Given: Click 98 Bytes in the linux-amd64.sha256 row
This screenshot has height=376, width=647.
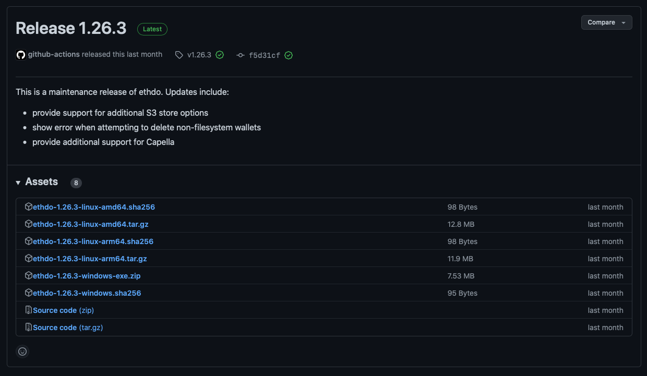Looking at the screenshot, I should (x=462, y=207).
